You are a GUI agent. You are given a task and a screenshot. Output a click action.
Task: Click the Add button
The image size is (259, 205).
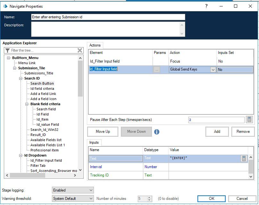pos(217,132)
